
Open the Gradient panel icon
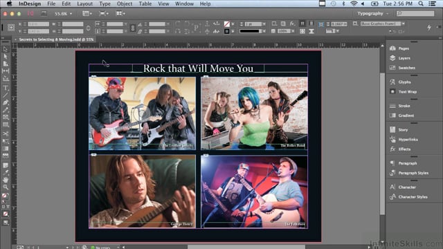(392, 116)
